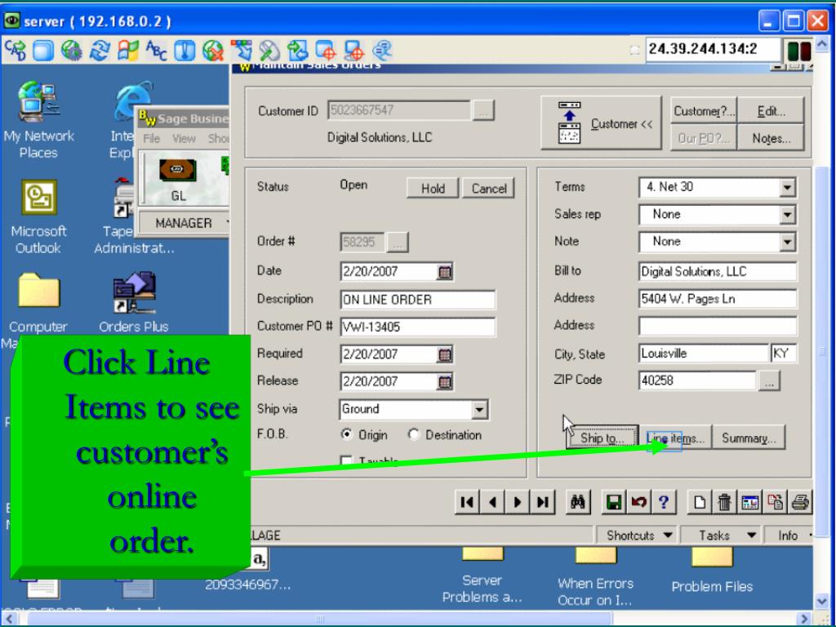Go to first sales order record
Image resolution: width=836 pixels, height=627 pixels.
(x=467, y=502)
